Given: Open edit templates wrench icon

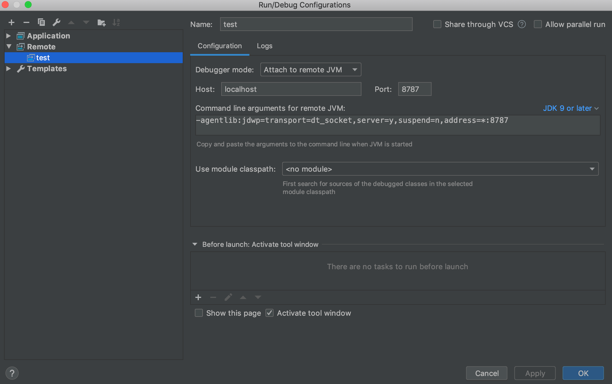Looking at the screenshot, I should 56,22.
